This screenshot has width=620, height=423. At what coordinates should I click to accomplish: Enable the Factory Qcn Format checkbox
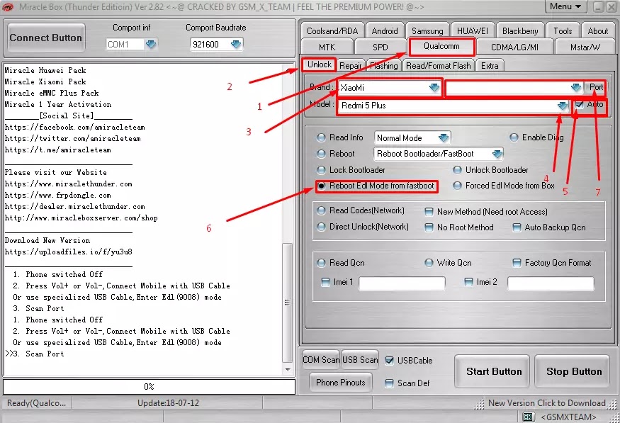pos(517,263)
